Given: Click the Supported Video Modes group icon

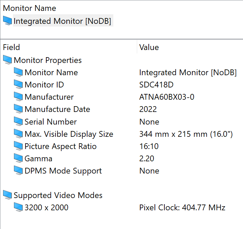Looking at the screenshot, I should pos(7,195).
